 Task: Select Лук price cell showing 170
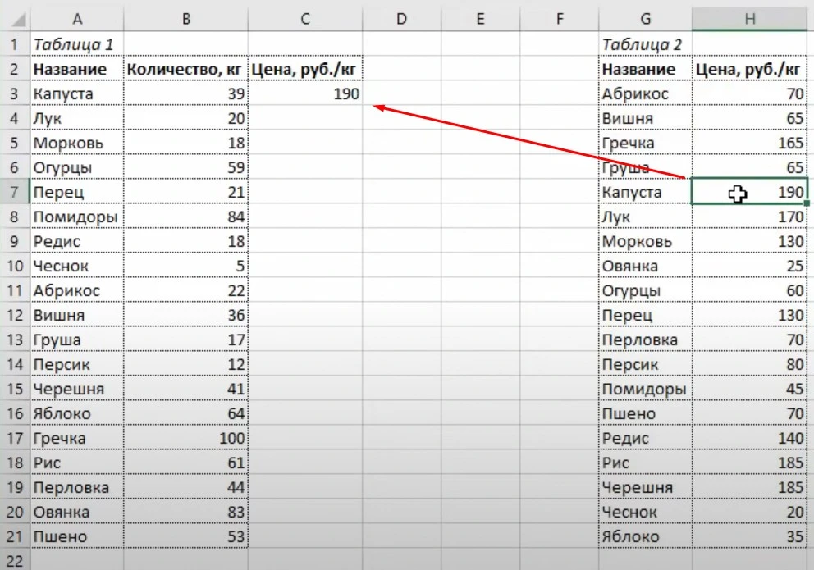click(x=749, y=217)
